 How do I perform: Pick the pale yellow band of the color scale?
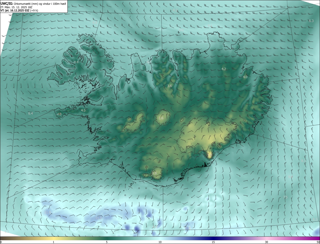53,238
